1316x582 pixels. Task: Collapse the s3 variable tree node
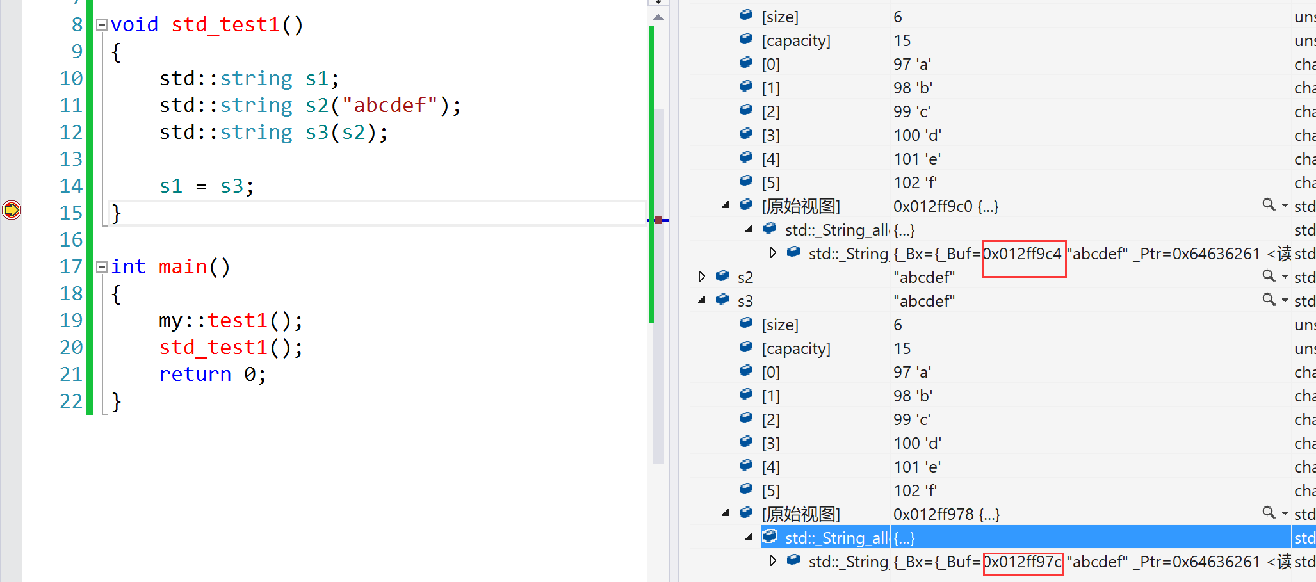702,300
